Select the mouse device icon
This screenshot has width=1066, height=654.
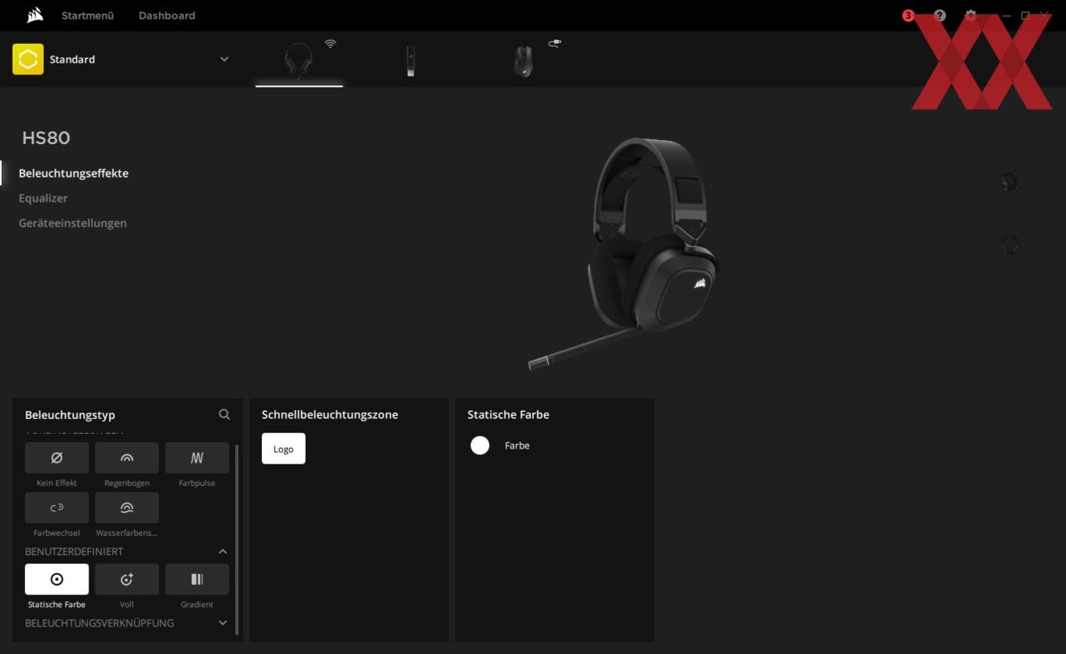[523, 61]
